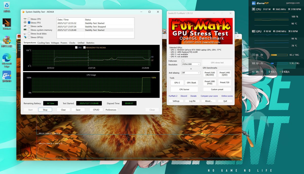
Task: Click the CPU Usage graph area
Action: [91, 85]
